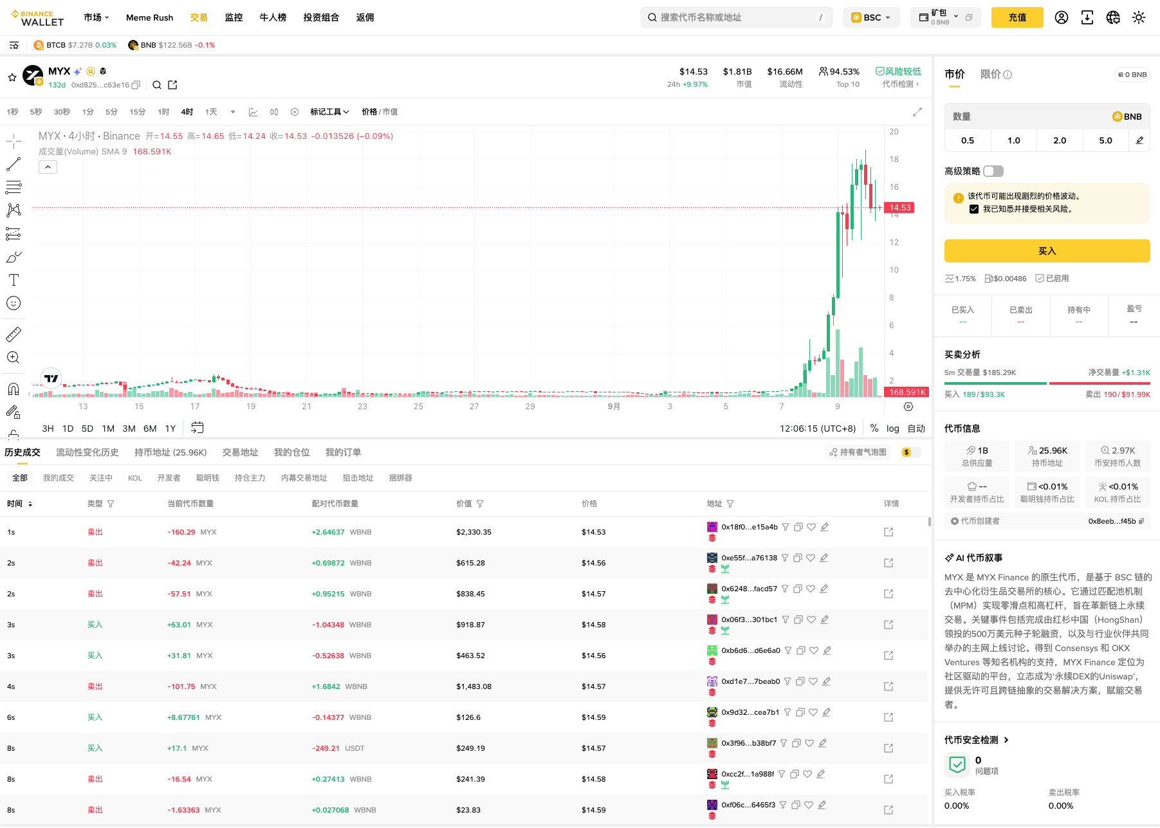Switch to 流动性变化历史 tab
This screenshot has width=1160, height=828.
click(x=87, y=452)
